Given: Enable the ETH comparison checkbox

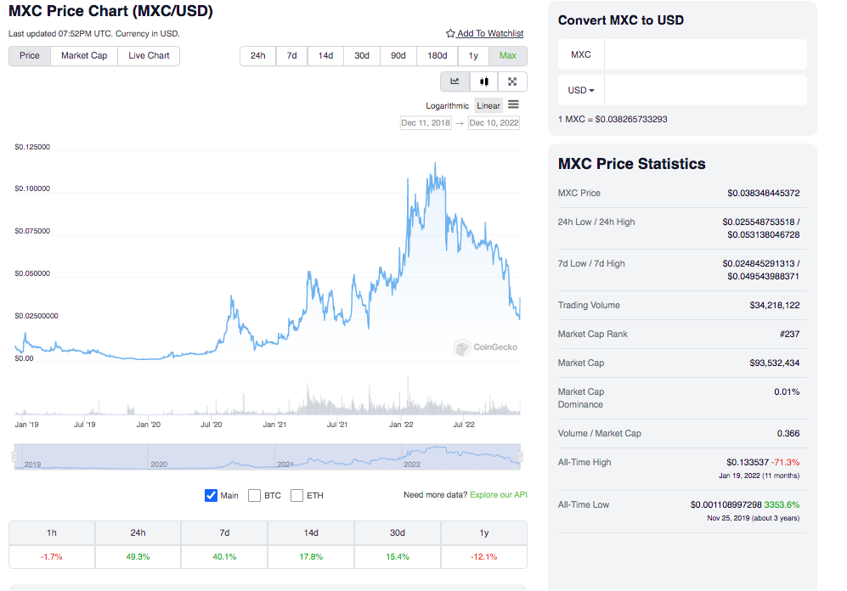Looking at the screenshot, I should coord(296,495).
